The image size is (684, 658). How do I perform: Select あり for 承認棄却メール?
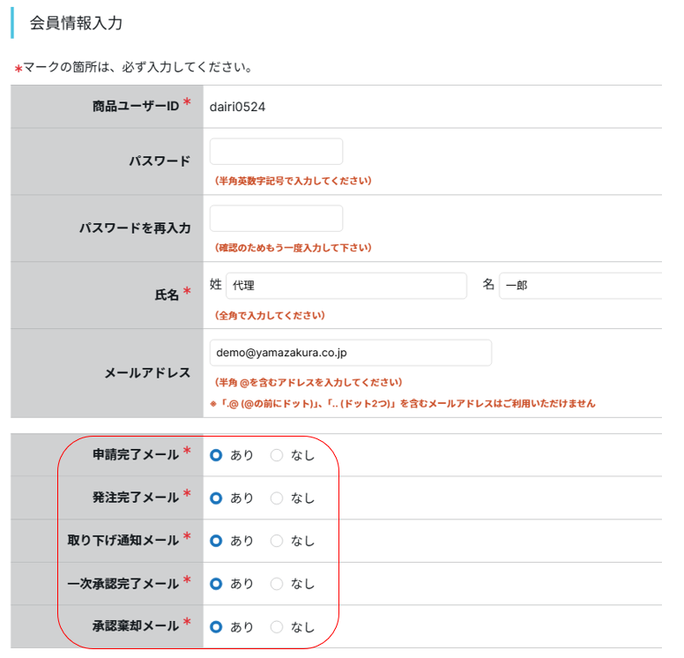tap(216, 627)
